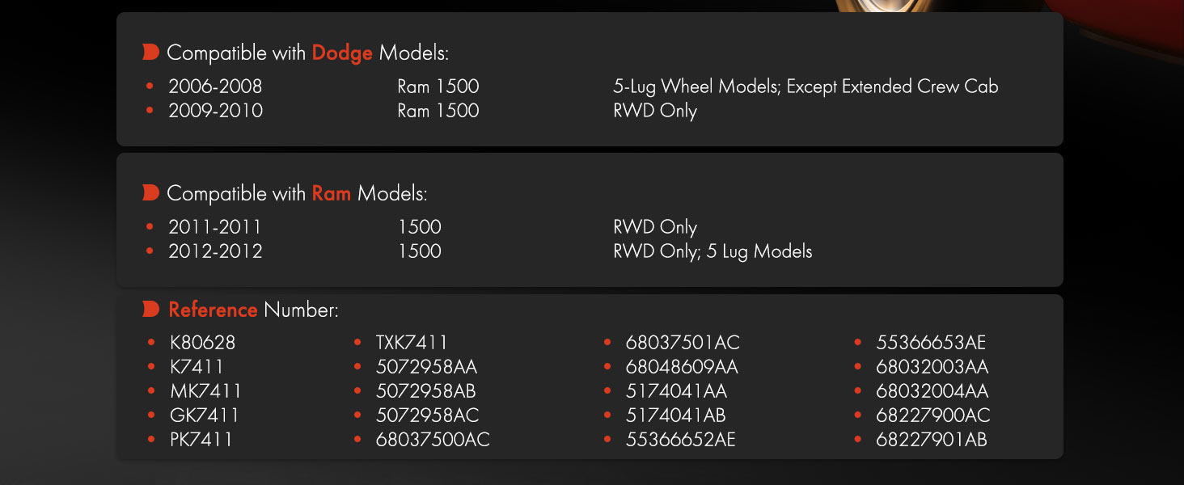
Task: Click reference number 55366653AE
Action: [931, 343]
